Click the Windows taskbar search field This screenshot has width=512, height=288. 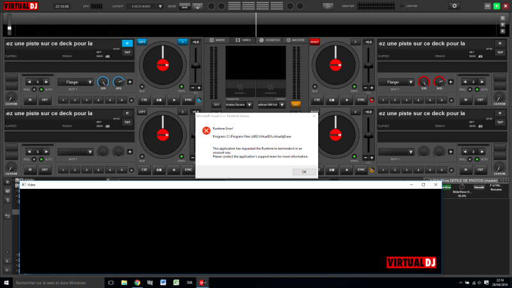point(58,283)
